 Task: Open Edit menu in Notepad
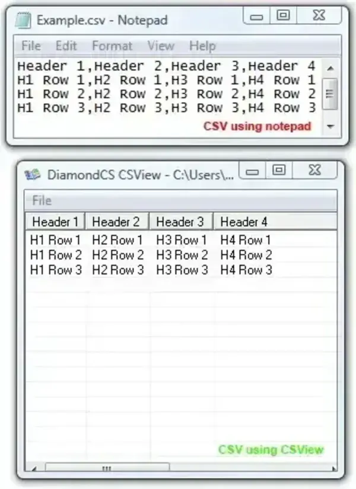click(66, 46)
